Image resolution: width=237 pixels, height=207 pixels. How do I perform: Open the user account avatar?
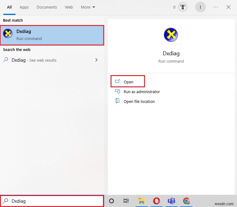pos(200,7)
